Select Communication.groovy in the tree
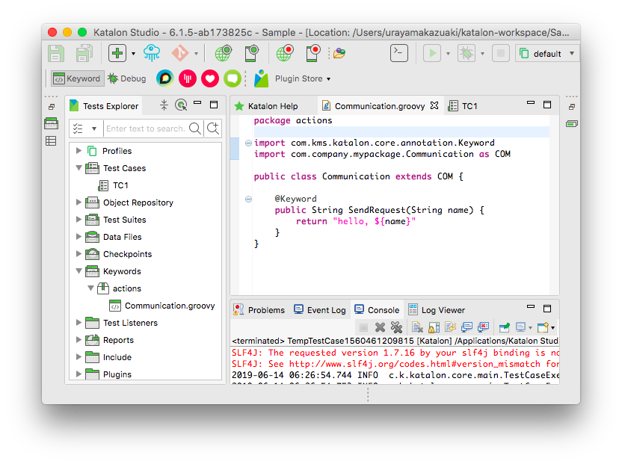Viewport: 622px width, 464px height. (x=162, y=306)
